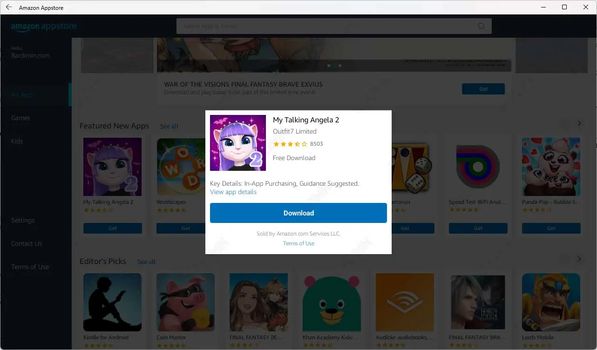This screenshot has height=350, width=597.
Task: Click the Speed Test WiFi Analyzer icon
Action: [x=478, y=167]
